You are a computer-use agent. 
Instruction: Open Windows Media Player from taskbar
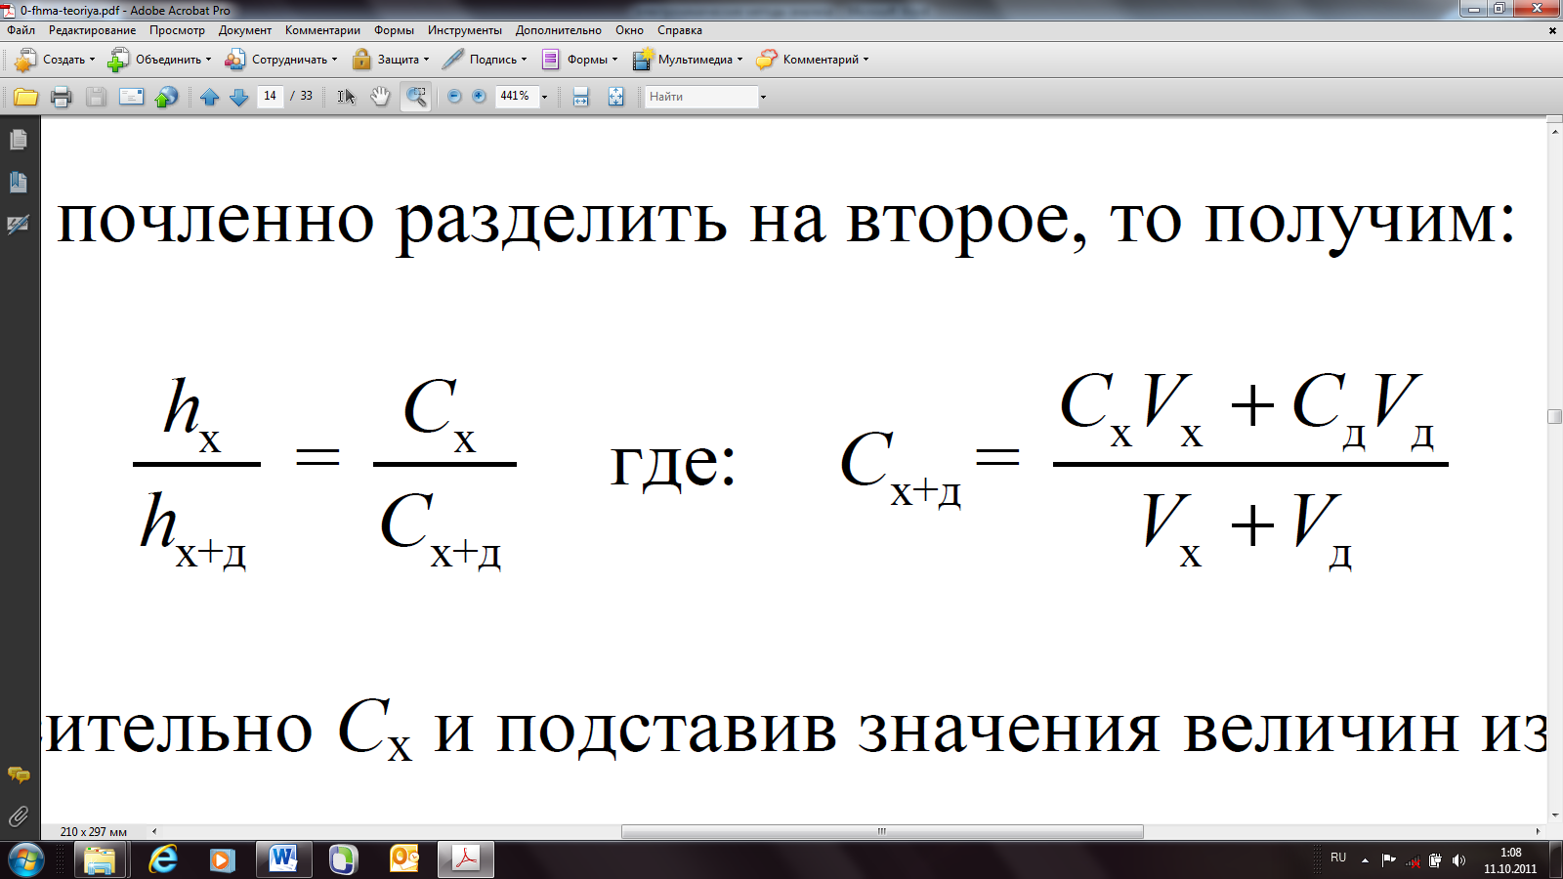click(x=223, y=859)
